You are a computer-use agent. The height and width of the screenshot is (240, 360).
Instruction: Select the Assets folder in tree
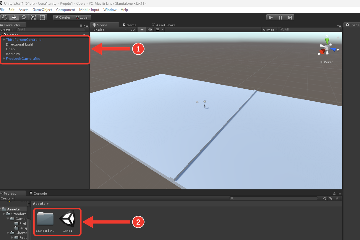(13, 209)
